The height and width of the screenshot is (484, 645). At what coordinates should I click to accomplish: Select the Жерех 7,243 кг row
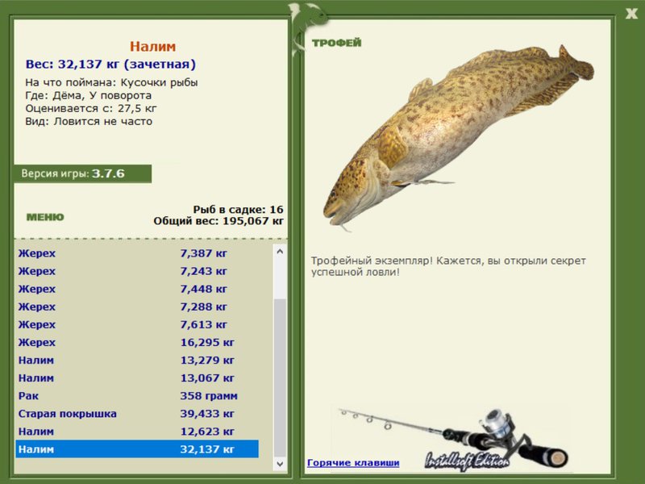pyautogui.click(x=137, y=271)
